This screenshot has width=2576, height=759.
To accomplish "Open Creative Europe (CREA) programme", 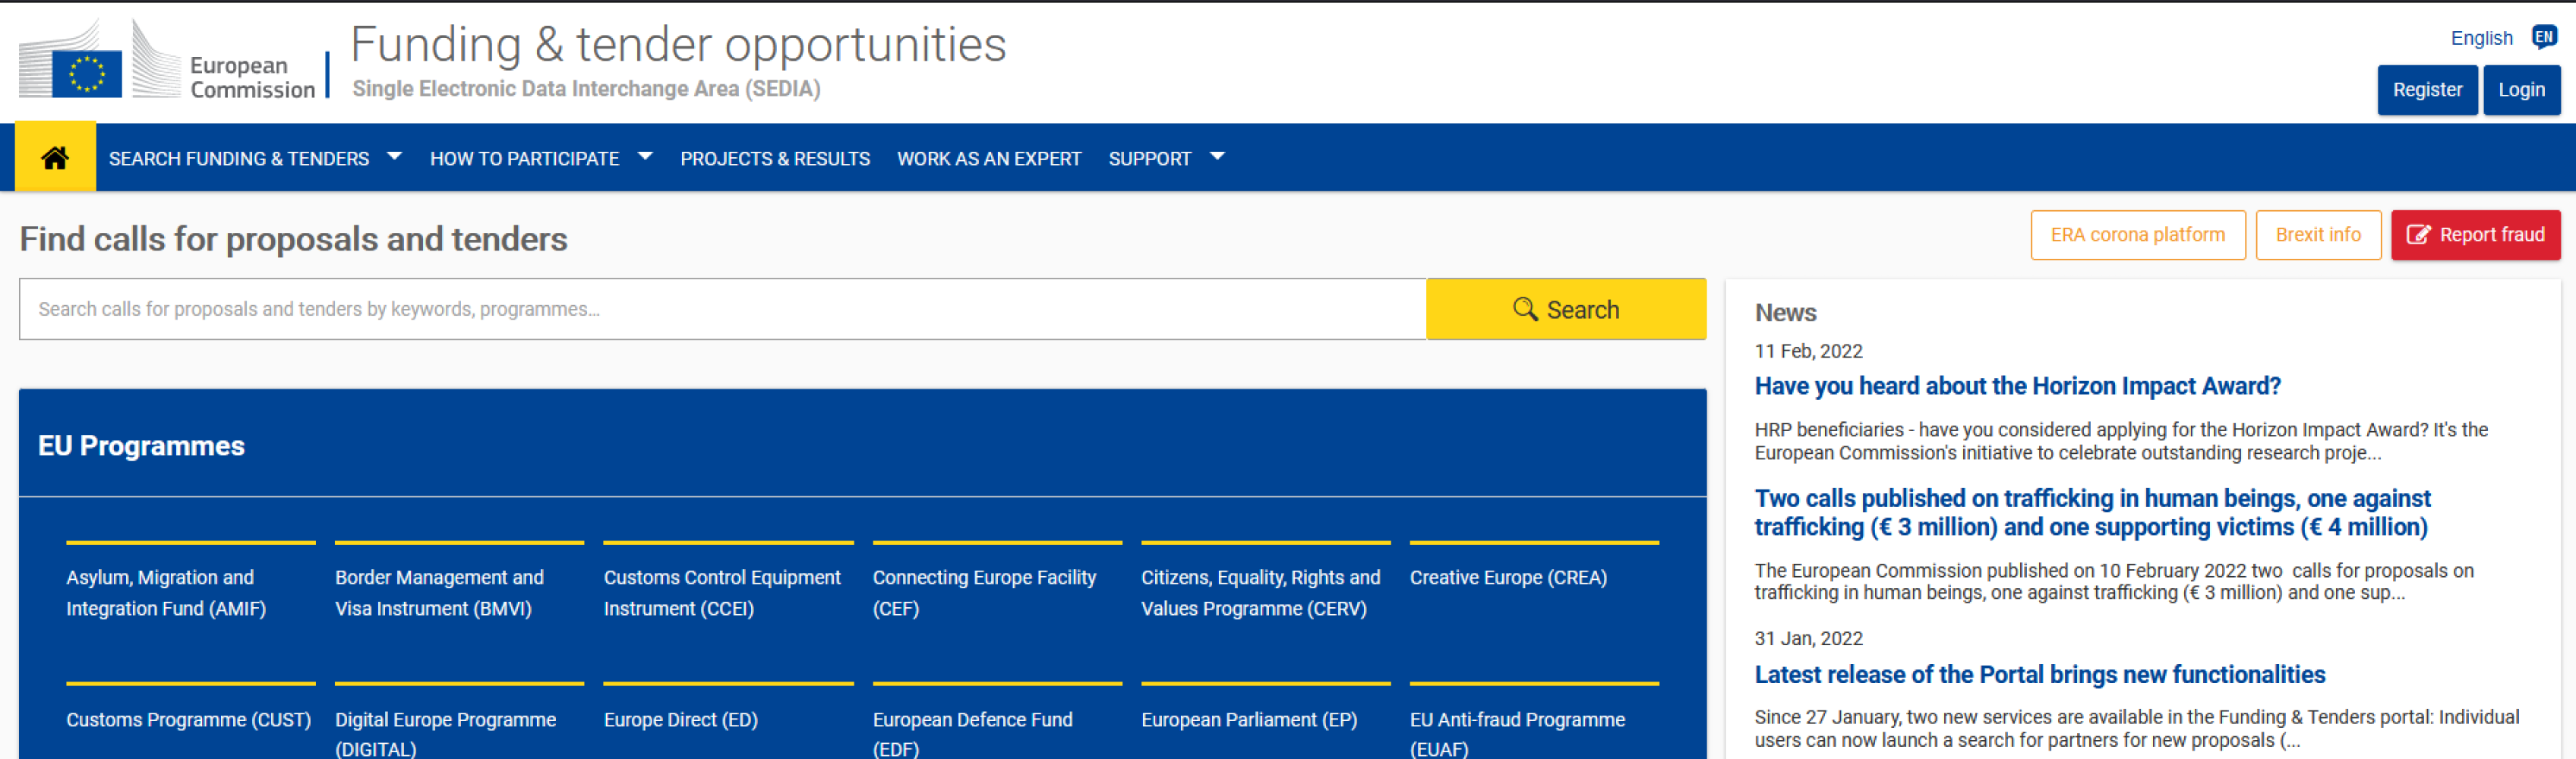I will 1507,577.
